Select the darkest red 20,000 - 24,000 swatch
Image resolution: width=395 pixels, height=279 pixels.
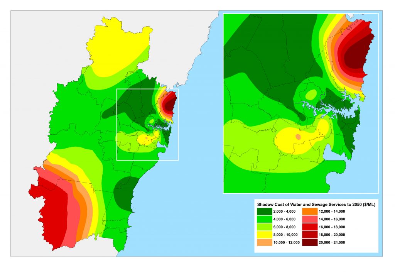click(310, 242)
